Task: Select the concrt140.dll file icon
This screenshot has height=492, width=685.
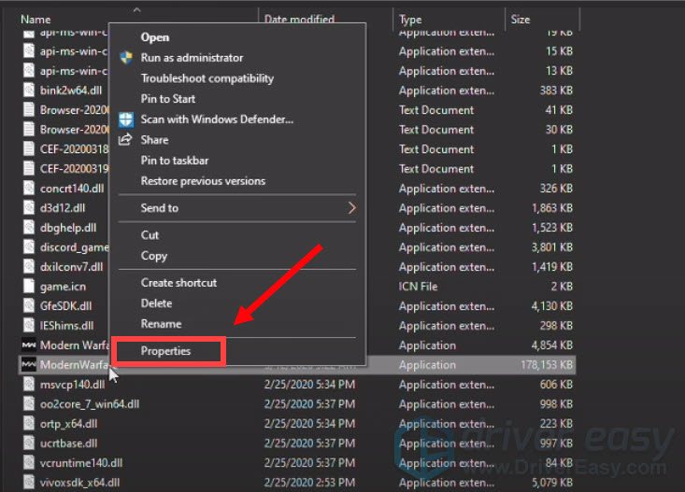Action: [x=29, y=189]
